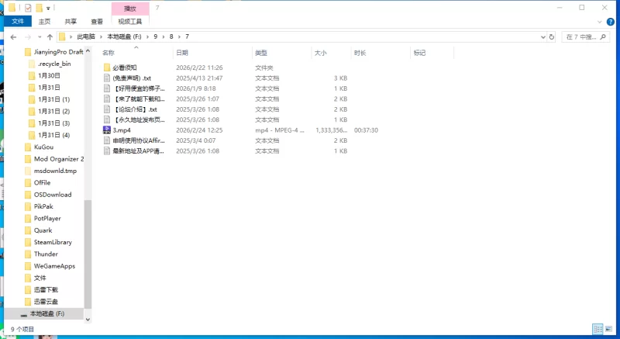This screenshot has height=339, width=620.
Task: Click navigation pane scroll down arrow
Action: 88,320
